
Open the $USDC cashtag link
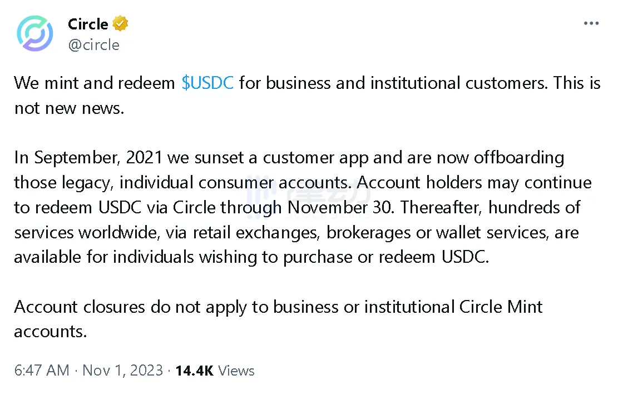tap(207, 83)
